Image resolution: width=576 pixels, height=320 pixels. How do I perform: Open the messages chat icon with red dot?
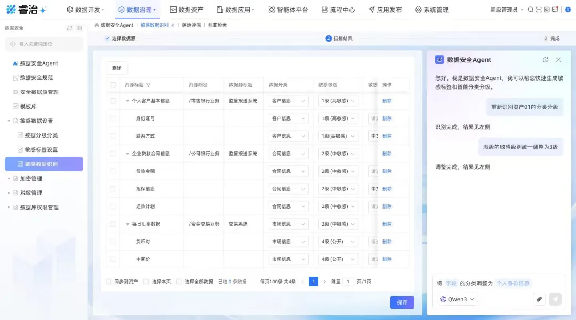(x=555, y=10)
